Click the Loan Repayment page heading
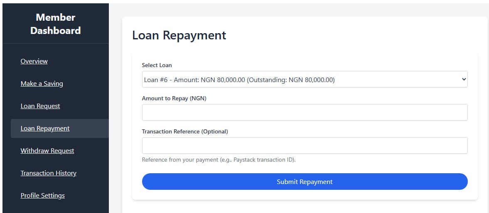 (x=179, y=35)
